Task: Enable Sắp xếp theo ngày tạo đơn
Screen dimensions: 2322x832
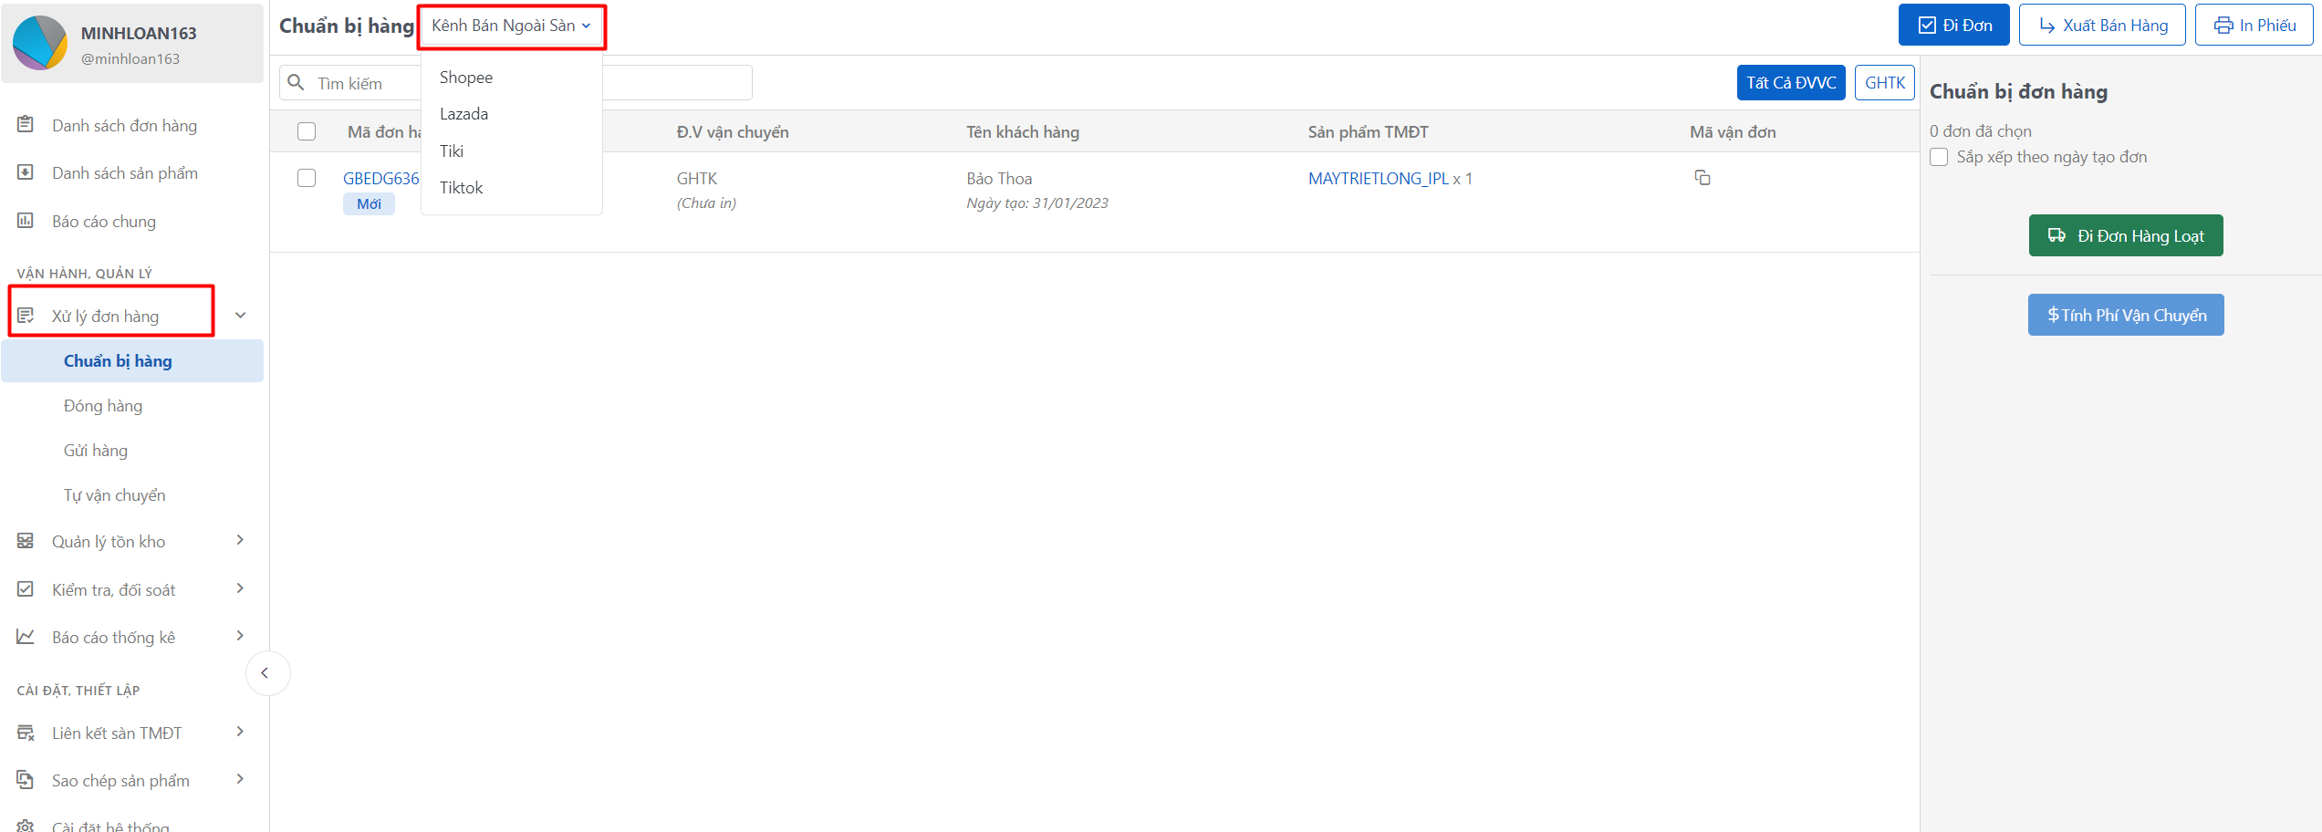Action: point(1939,158)
